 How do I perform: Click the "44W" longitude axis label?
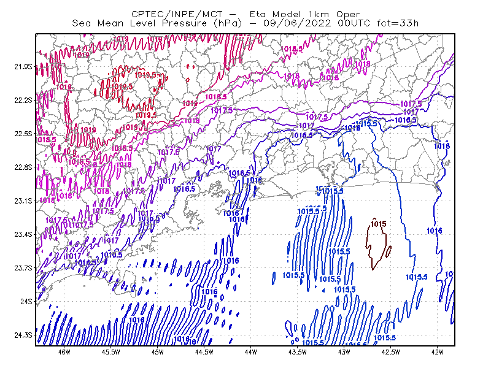[251, 352]
